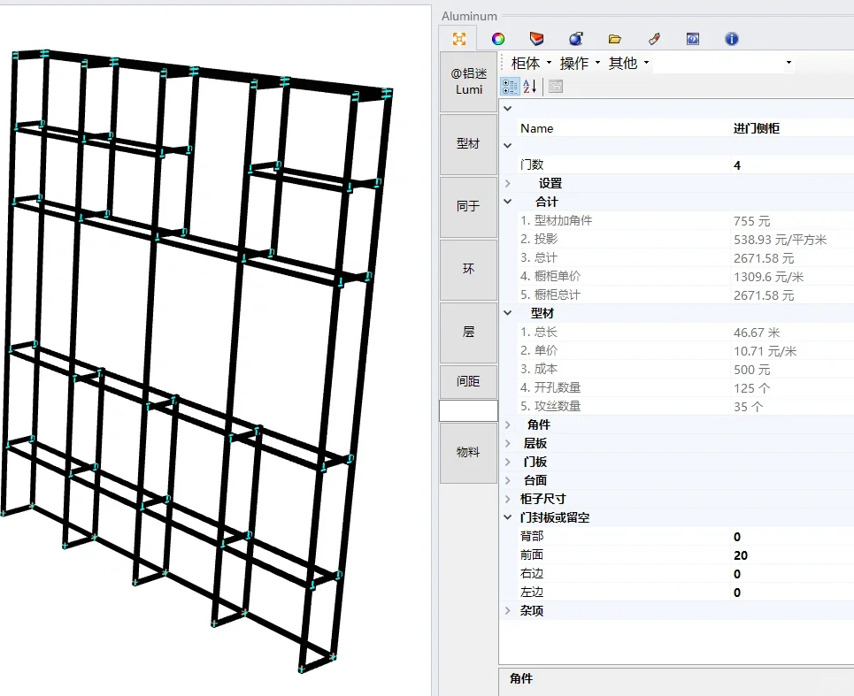Collapse the 合计 group
The width and height of the screenshot is (854, 696).
click(508, 202)
